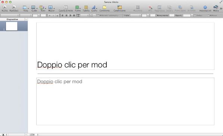Open the font style dropdown
The image size is (223, 136).
coord(26,16)
